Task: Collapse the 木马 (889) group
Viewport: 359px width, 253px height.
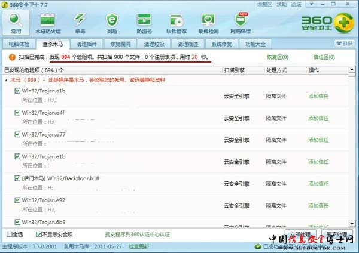Action: [x=6, y=80]
